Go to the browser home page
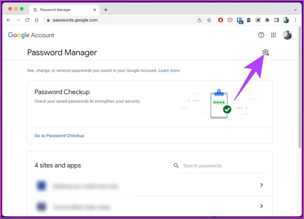 36,20
